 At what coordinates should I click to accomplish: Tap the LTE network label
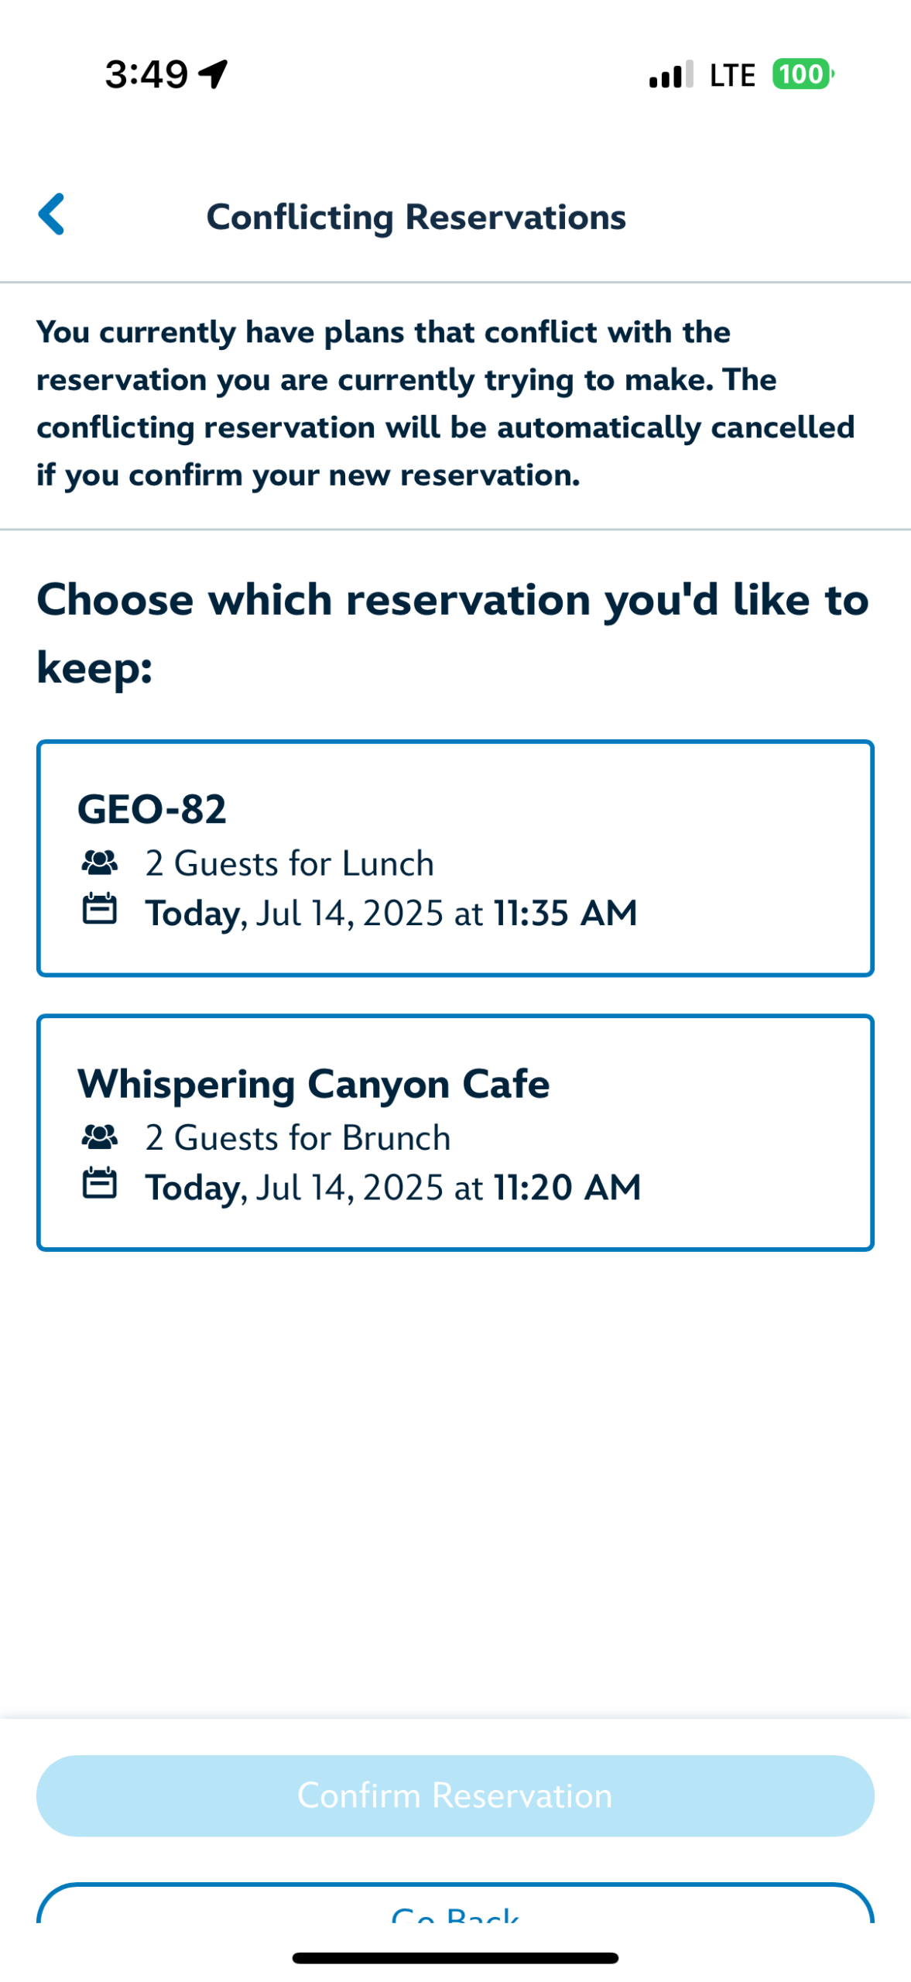click(x=732, y=75)
